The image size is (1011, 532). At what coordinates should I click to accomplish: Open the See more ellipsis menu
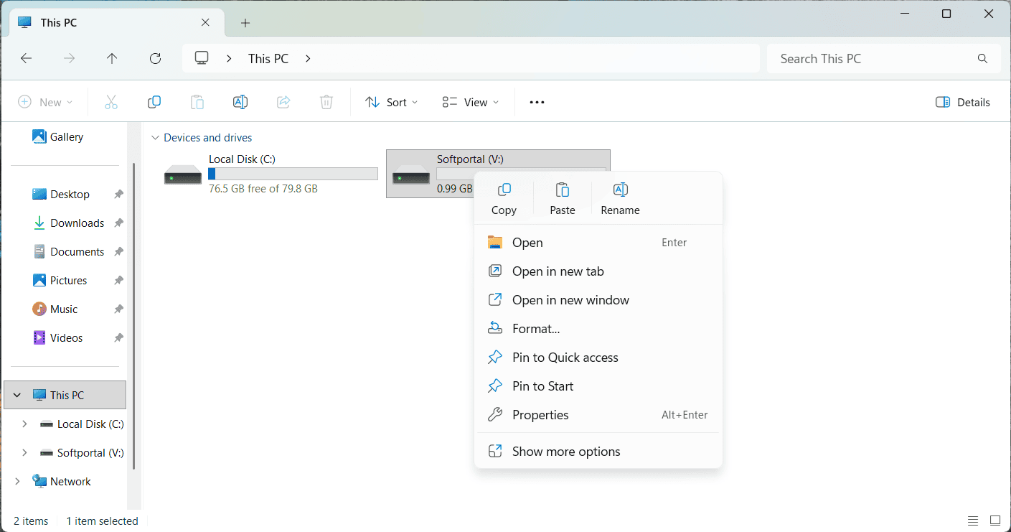click(537, 102)
